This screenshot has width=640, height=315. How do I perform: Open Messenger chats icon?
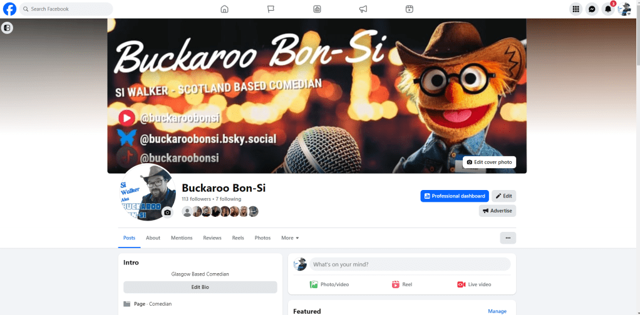tap(592, 9)
